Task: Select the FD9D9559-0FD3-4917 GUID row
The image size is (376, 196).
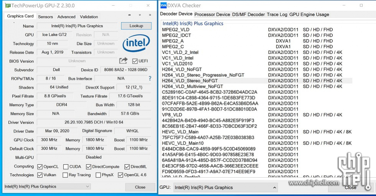Action: (257, 171)
